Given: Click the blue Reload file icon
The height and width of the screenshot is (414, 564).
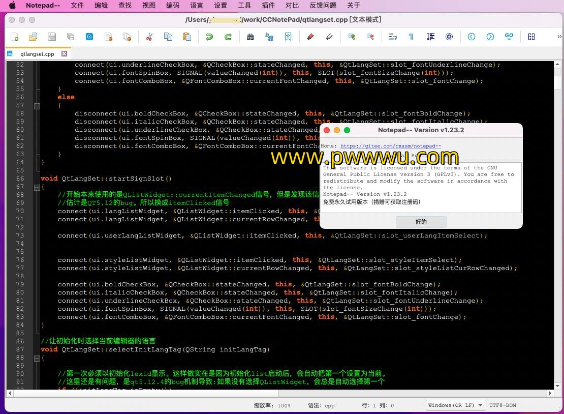Looking at the screenshot, I should point(89,37).
